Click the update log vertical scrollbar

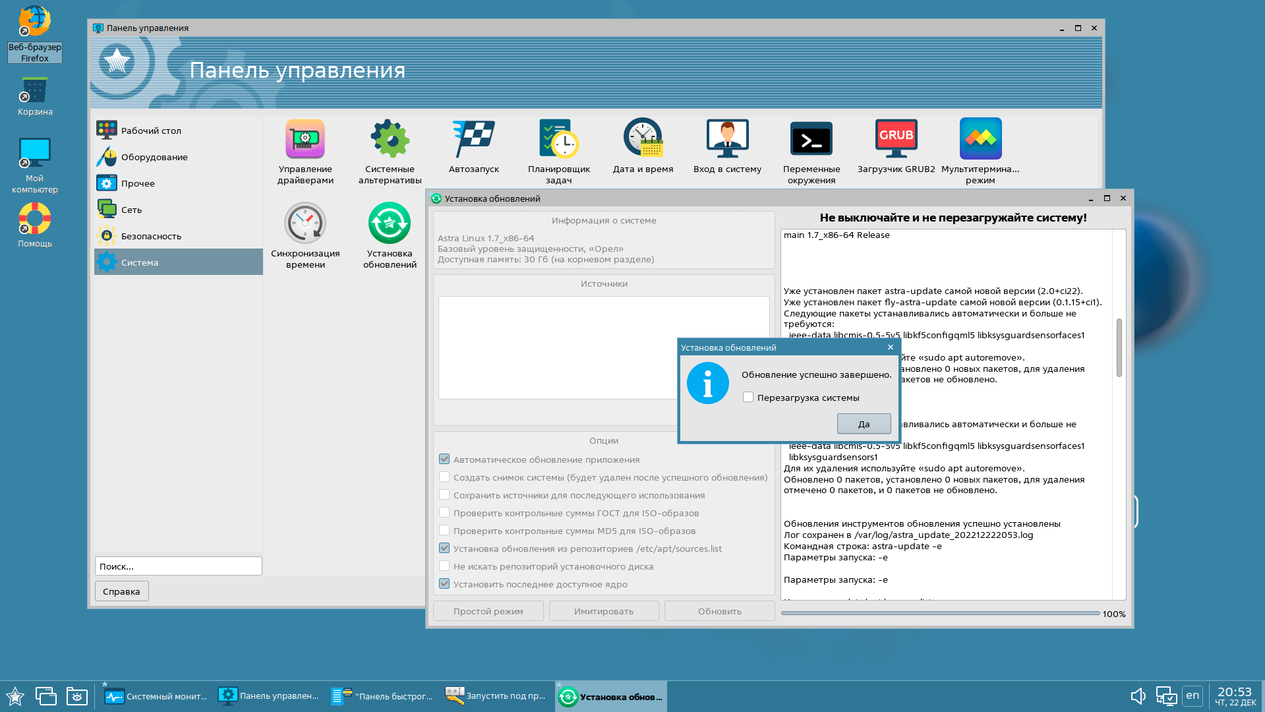coord(1119,348)
